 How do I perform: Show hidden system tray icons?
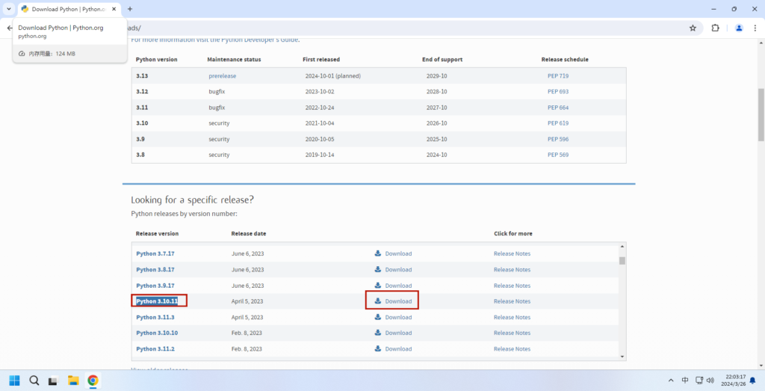(x=671, y=381)
